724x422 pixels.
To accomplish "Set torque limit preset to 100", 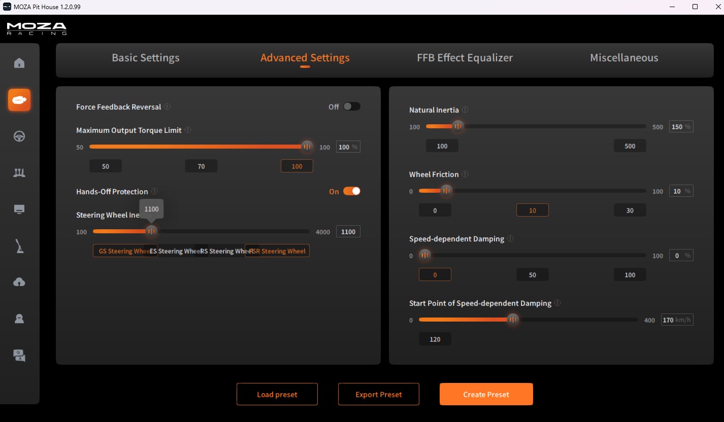I will [297, 166].
